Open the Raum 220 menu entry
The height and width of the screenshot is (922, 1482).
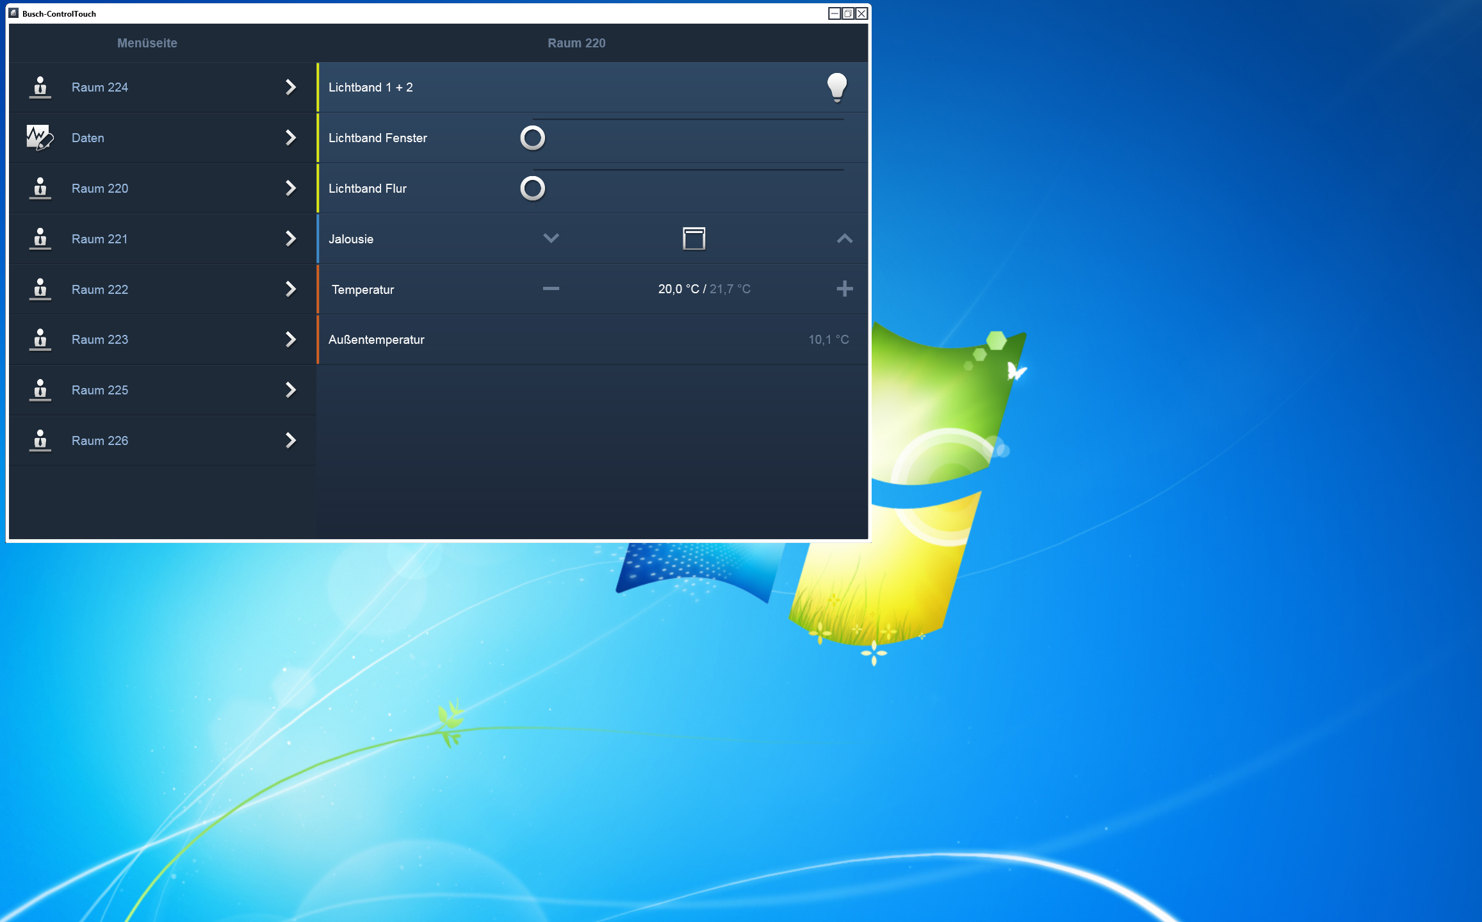click(100, 188)
